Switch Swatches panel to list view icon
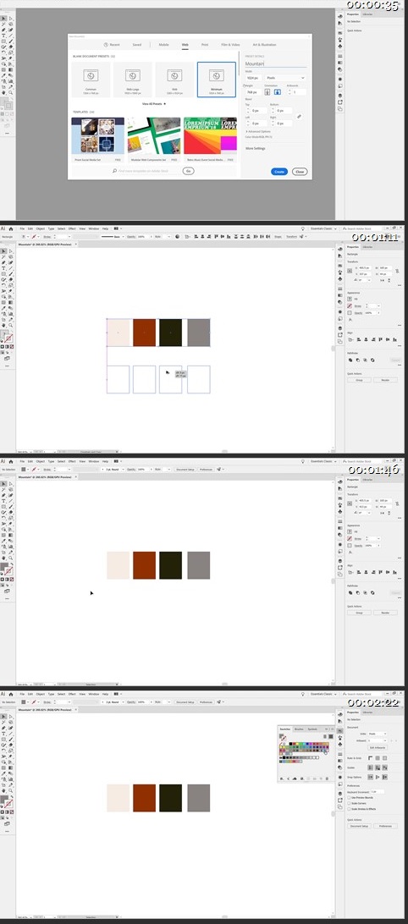 (325, 737)
